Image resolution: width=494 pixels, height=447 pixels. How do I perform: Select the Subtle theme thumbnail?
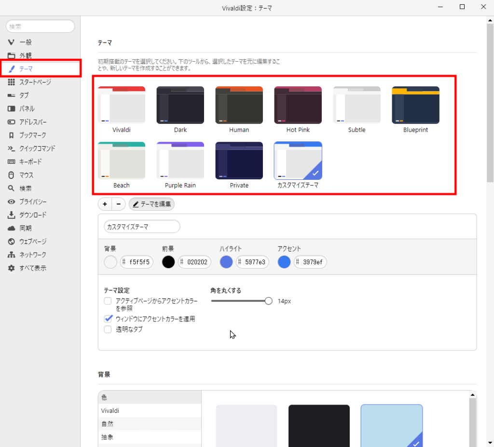click(357, 105)
